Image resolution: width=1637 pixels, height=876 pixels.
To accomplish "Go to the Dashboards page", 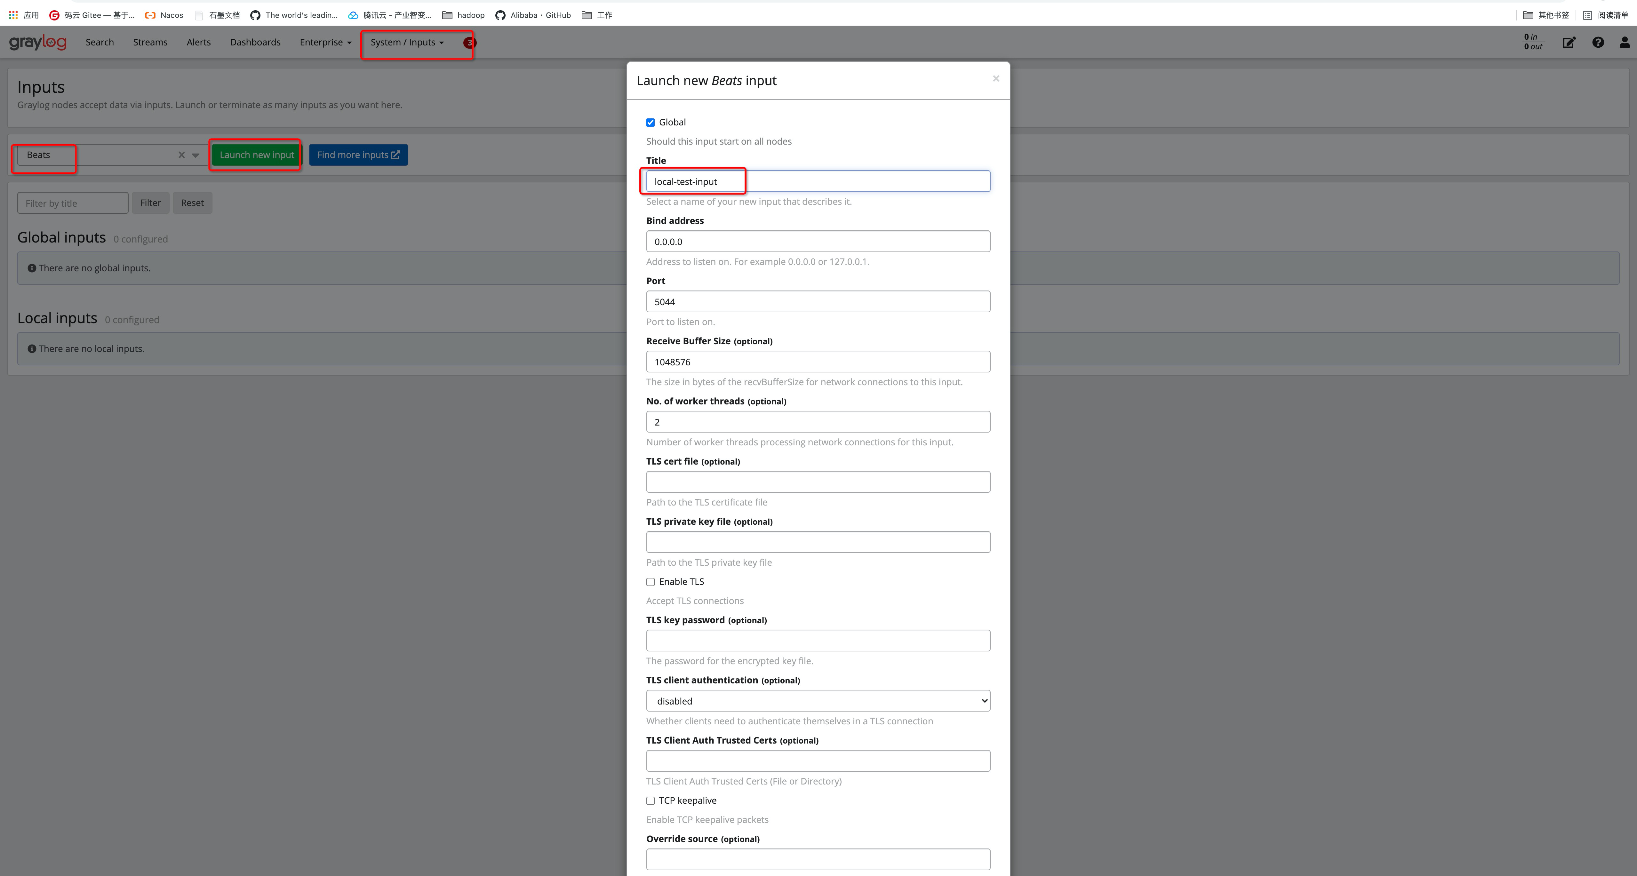I will 255,42.
